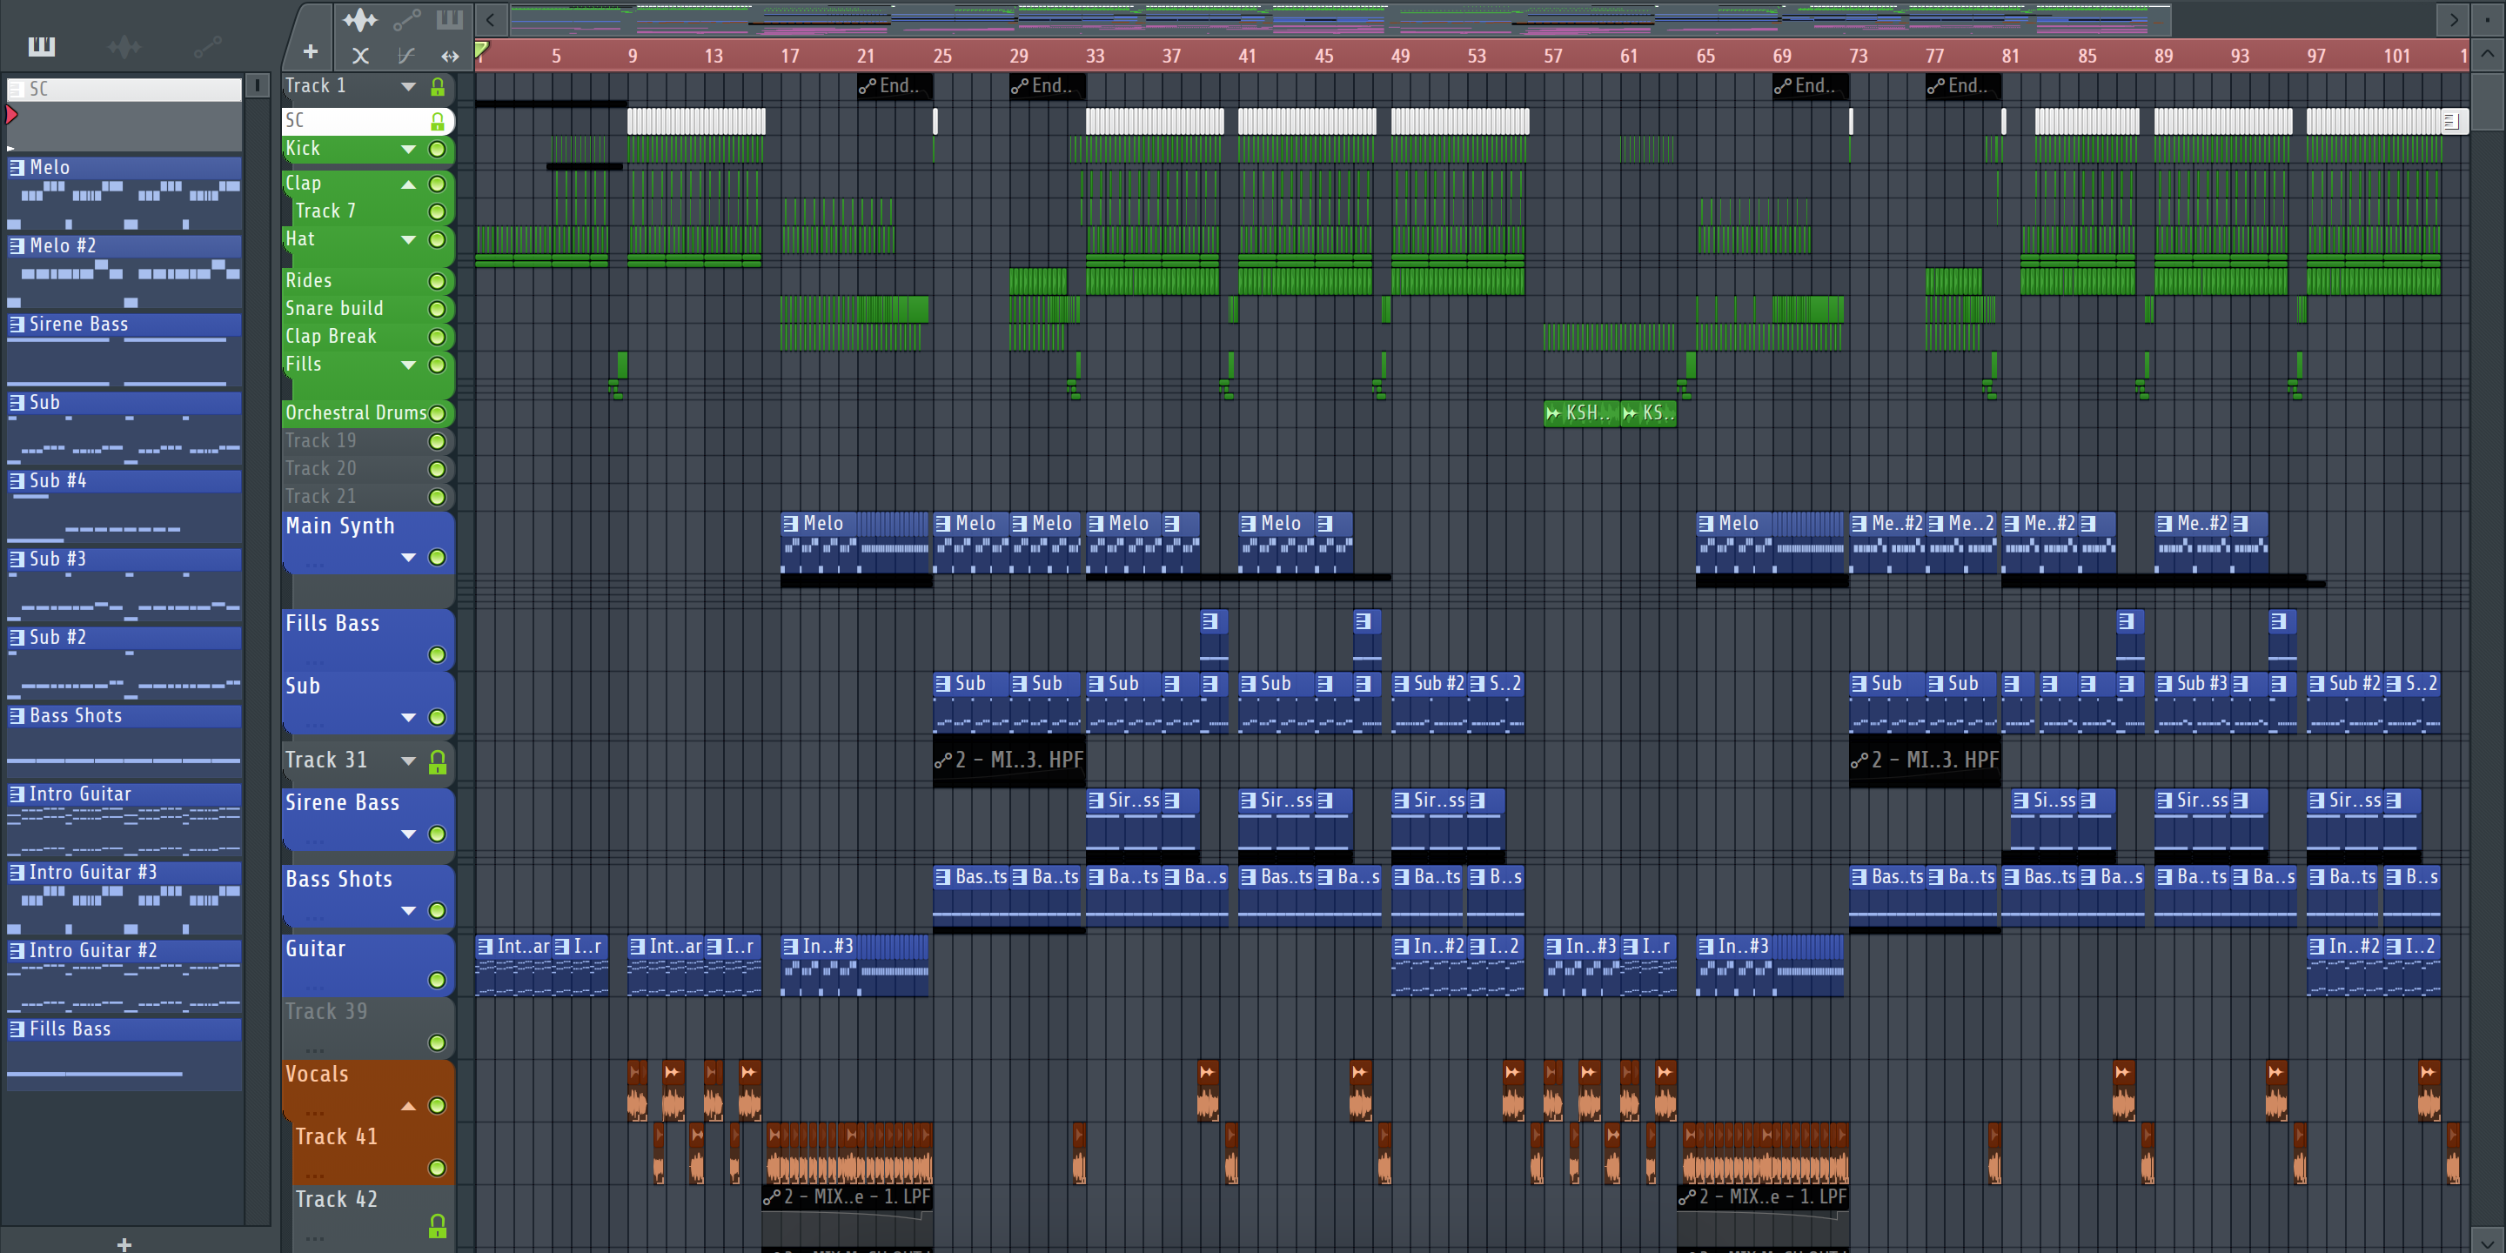Mute Track 7
Viewport: 2506px width, 1253px height.
[x=438, y=212]
